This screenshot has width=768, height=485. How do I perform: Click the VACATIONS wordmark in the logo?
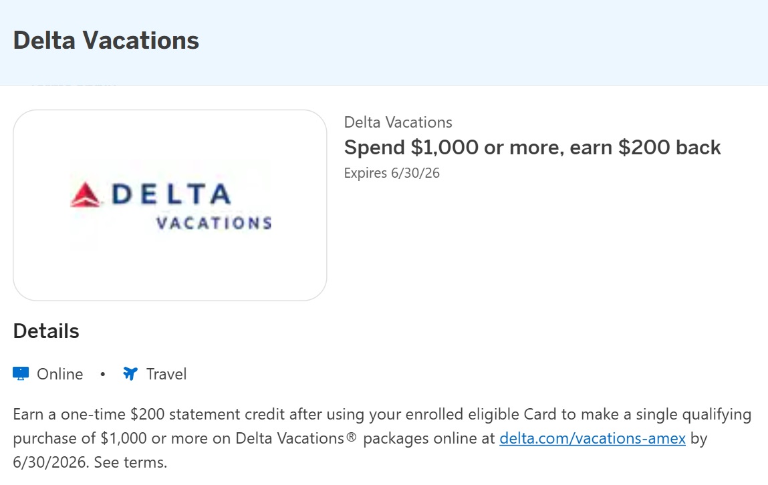coord(215,222)
